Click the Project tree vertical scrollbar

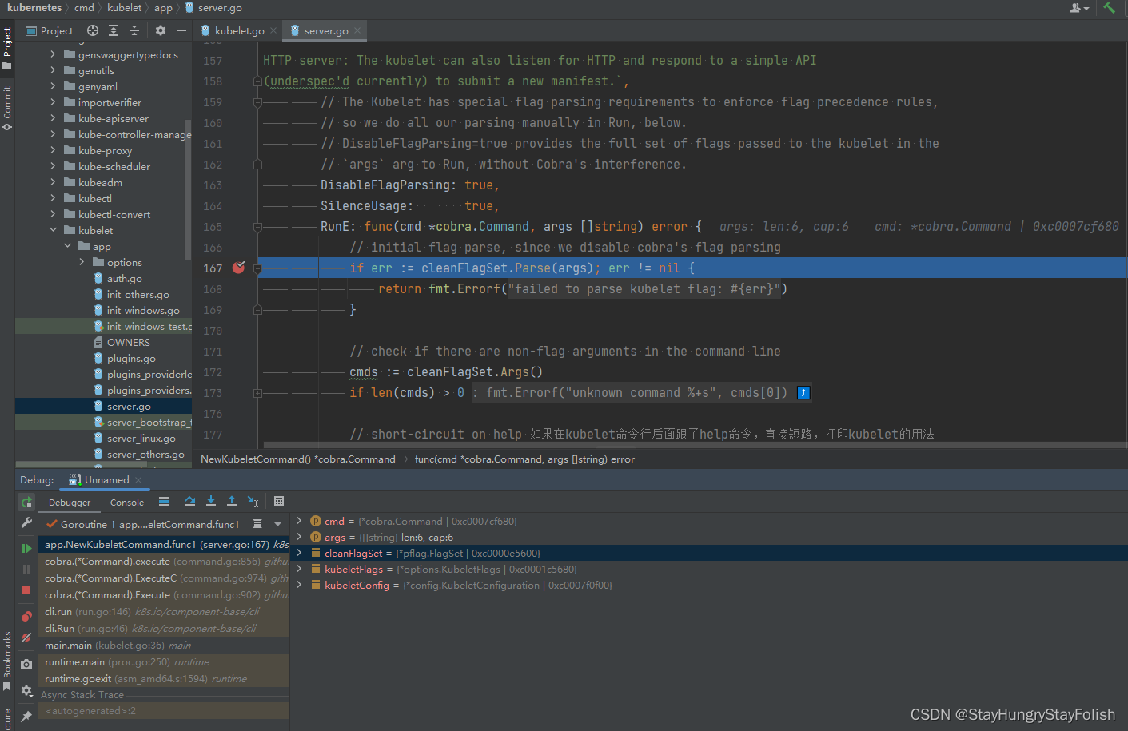pos(188,189)
